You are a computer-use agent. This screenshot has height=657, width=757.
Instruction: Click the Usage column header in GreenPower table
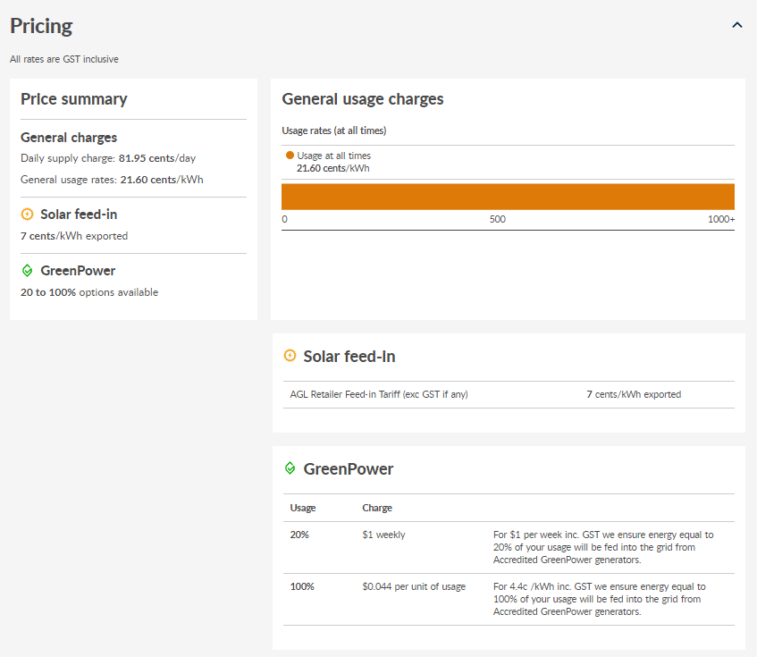tap(303, 508)
